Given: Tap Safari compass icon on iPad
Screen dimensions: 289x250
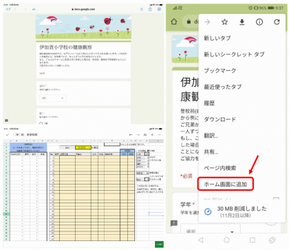Looking at the screenshot, I should [x=159, y=9].
